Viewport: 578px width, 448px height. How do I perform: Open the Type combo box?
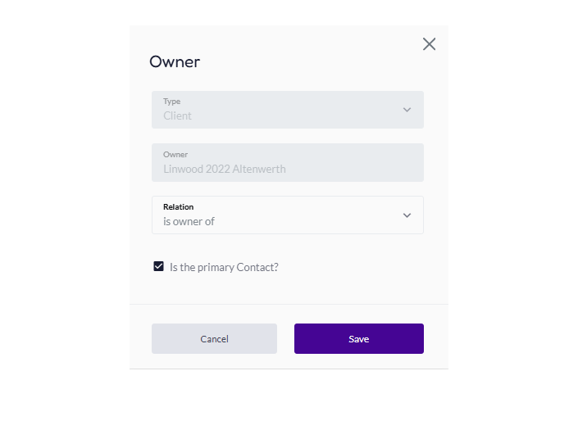288,110
